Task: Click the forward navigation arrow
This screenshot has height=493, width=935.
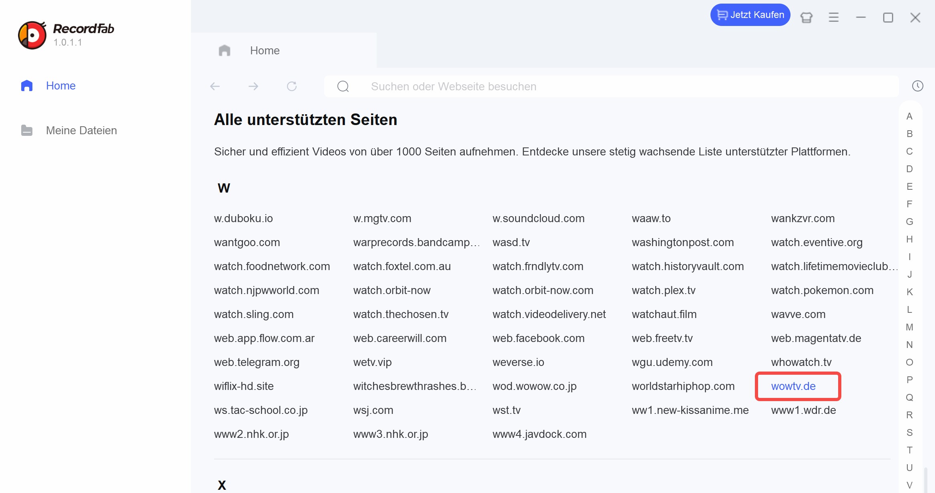Action: tap(253, 86)
